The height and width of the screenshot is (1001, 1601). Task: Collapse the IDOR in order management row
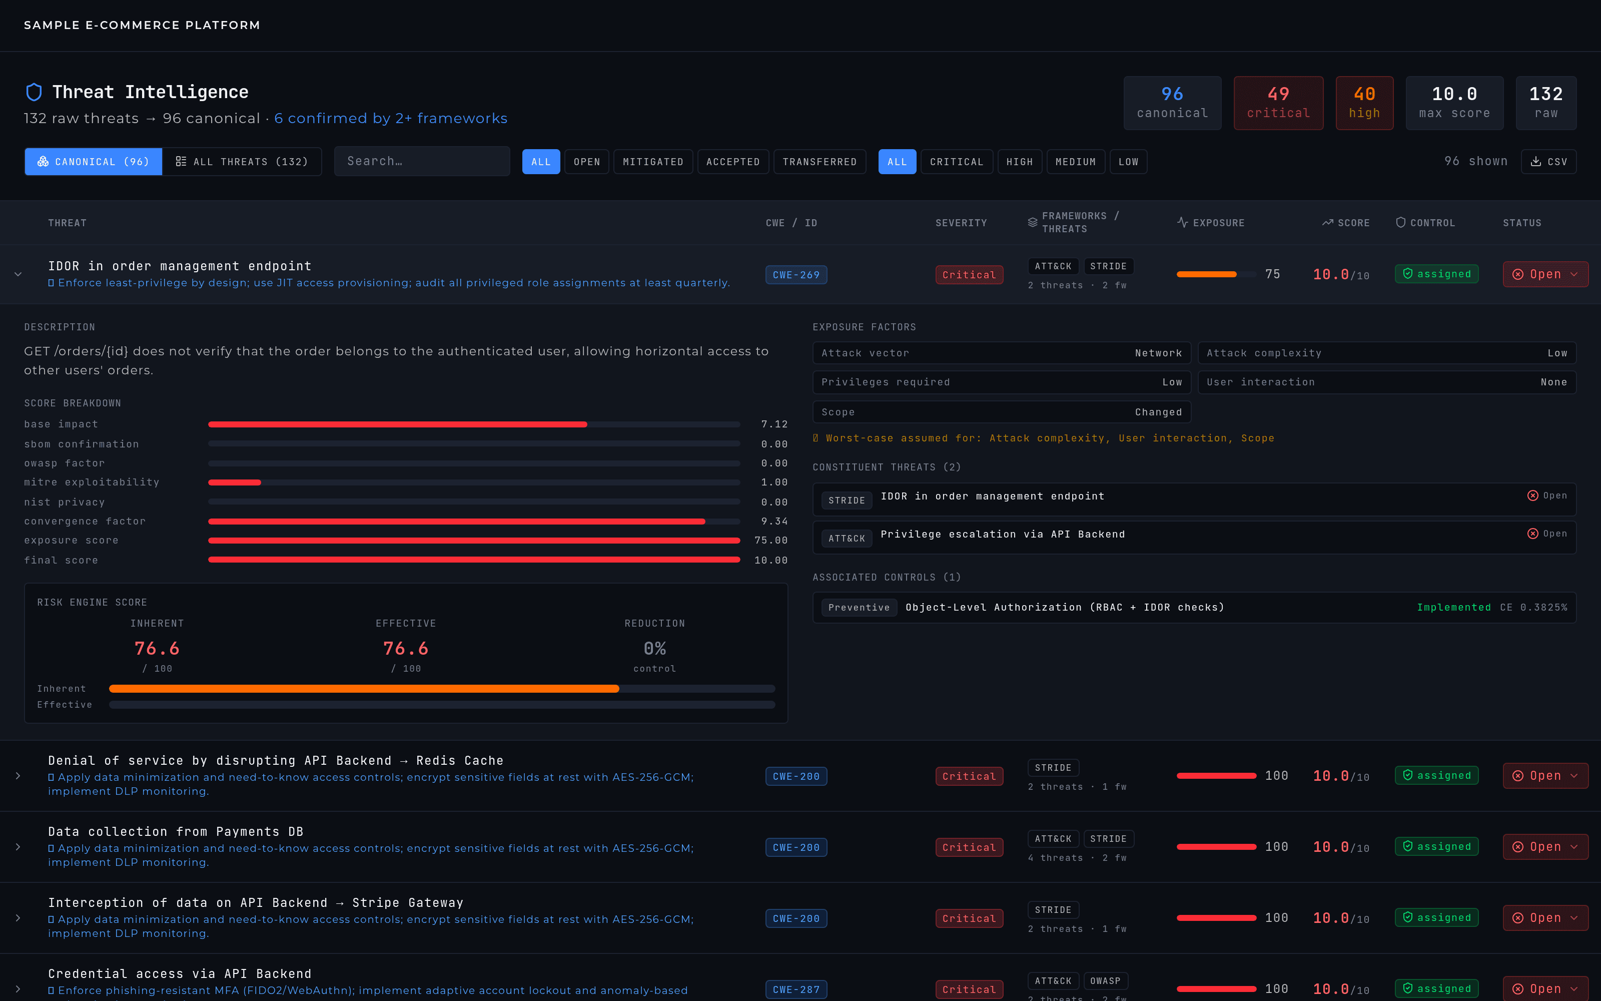pyautogui.click(x=18, y=274)
